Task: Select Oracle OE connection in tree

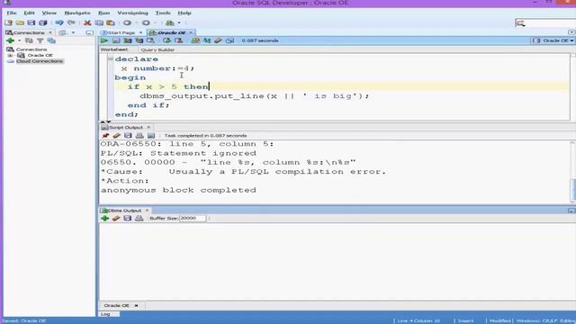Action: tap(40, 56)
